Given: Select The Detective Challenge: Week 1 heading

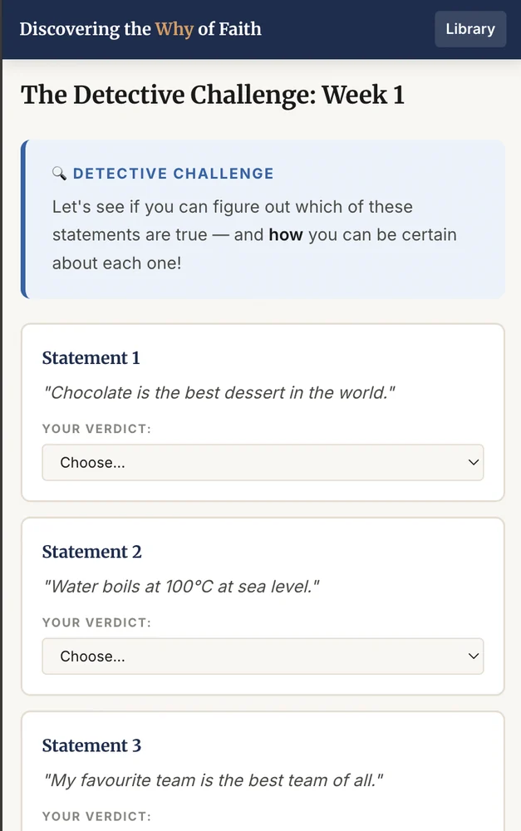Looking at the screenshot, I should 213,96.
